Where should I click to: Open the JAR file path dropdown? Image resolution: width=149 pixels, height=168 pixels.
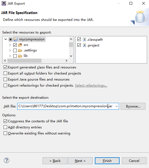(117, 106)
